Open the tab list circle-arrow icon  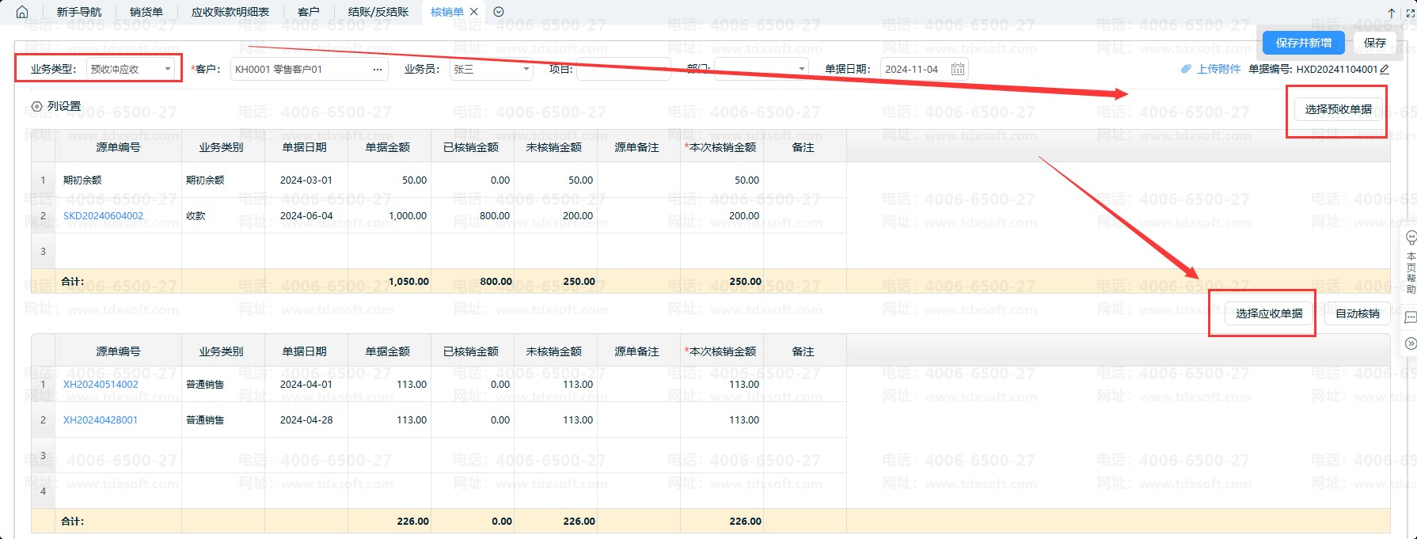(499, 12)
